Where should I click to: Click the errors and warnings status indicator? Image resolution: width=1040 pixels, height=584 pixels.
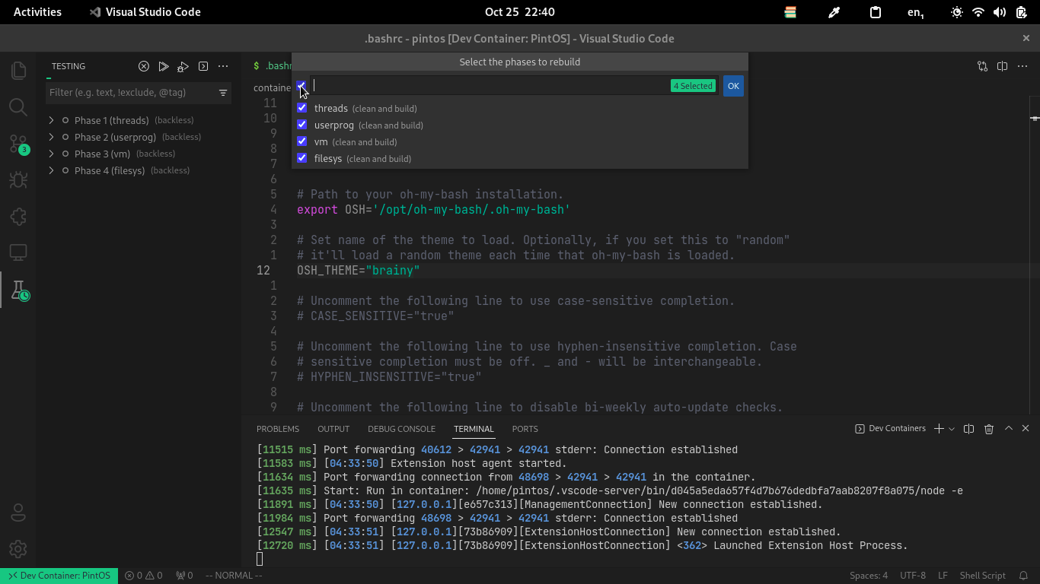[144, 576]
